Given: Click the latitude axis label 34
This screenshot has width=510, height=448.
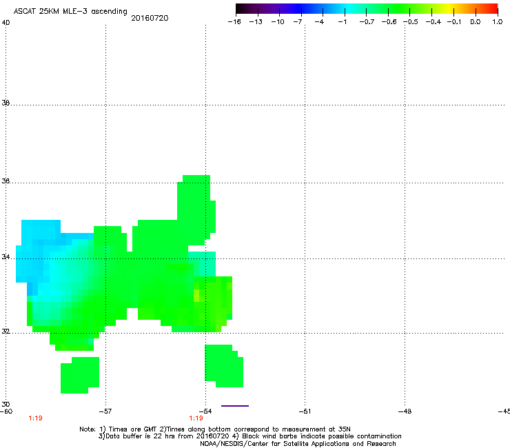Looking at the screenshot, I should [x=6, y=257].
